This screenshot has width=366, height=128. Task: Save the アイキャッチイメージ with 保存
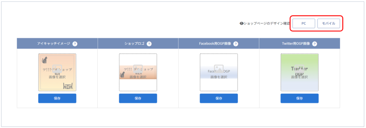coord(57,98)
